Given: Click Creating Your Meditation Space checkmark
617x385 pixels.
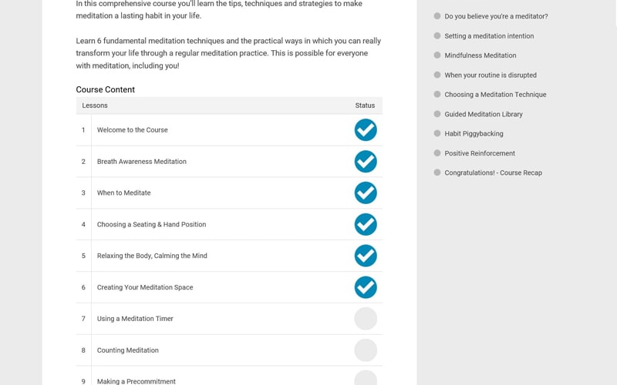Looking at the screenshot, I should pyautogui.click(x=366, y=287).
